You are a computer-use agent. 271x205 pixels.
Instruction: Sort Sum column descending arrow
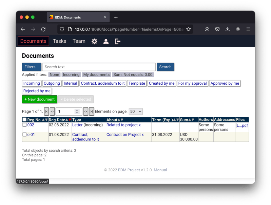(x=193, y=120)
